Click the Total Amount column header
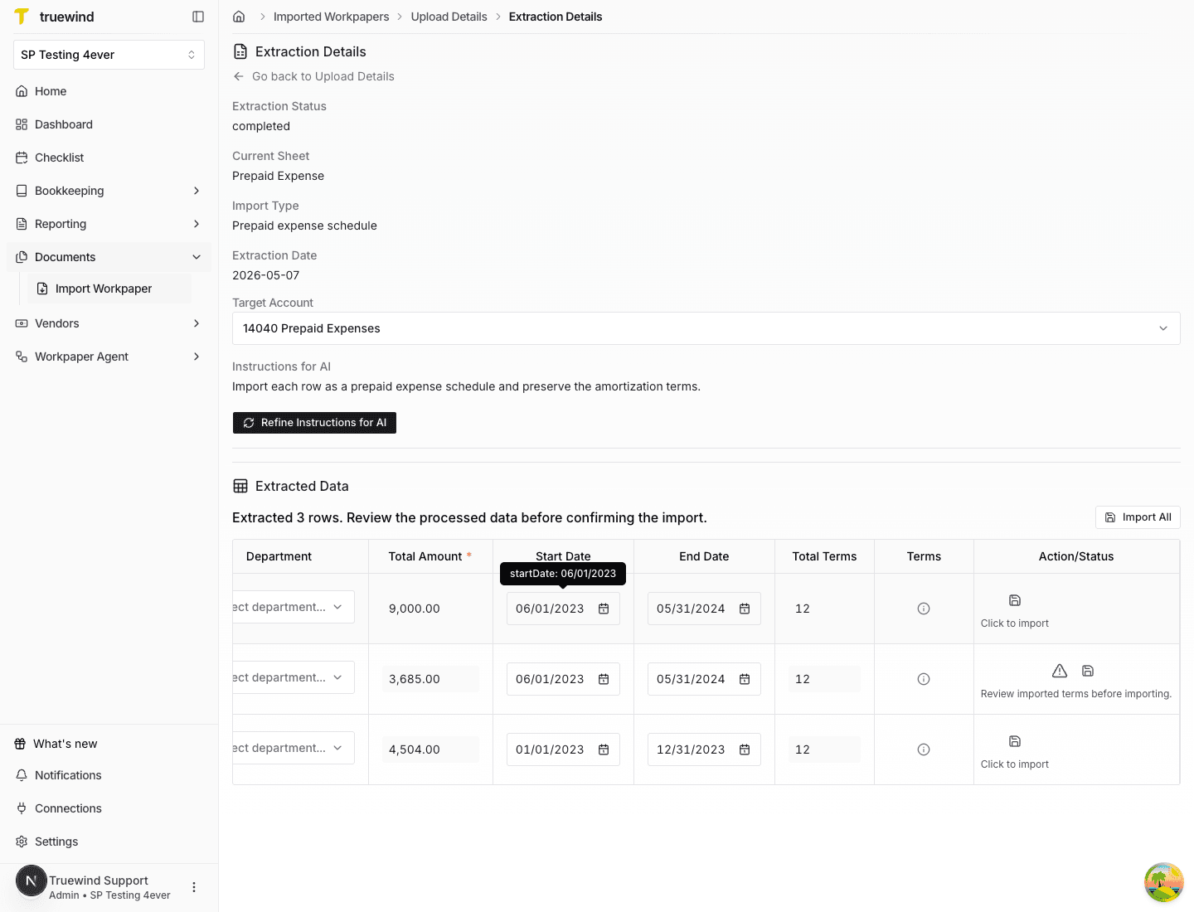Viewport: 1194px width, 912px height. coord(430,556)
